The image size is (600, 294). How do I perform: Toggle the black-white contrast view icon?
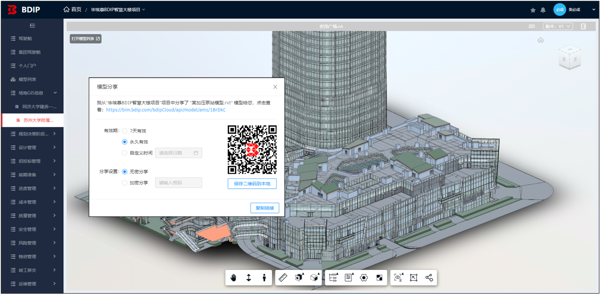click(x=379, y=278)
